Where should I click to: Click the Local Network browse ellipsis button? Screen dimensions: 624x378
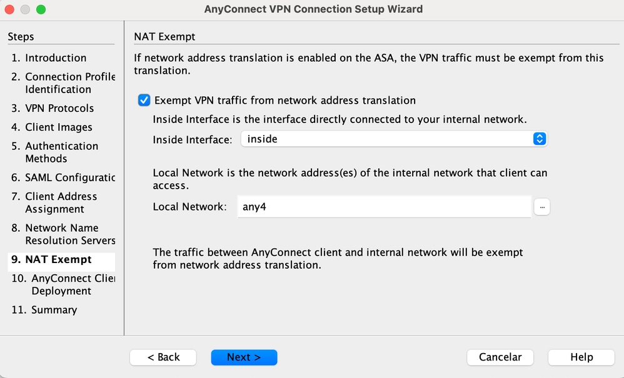542,207
